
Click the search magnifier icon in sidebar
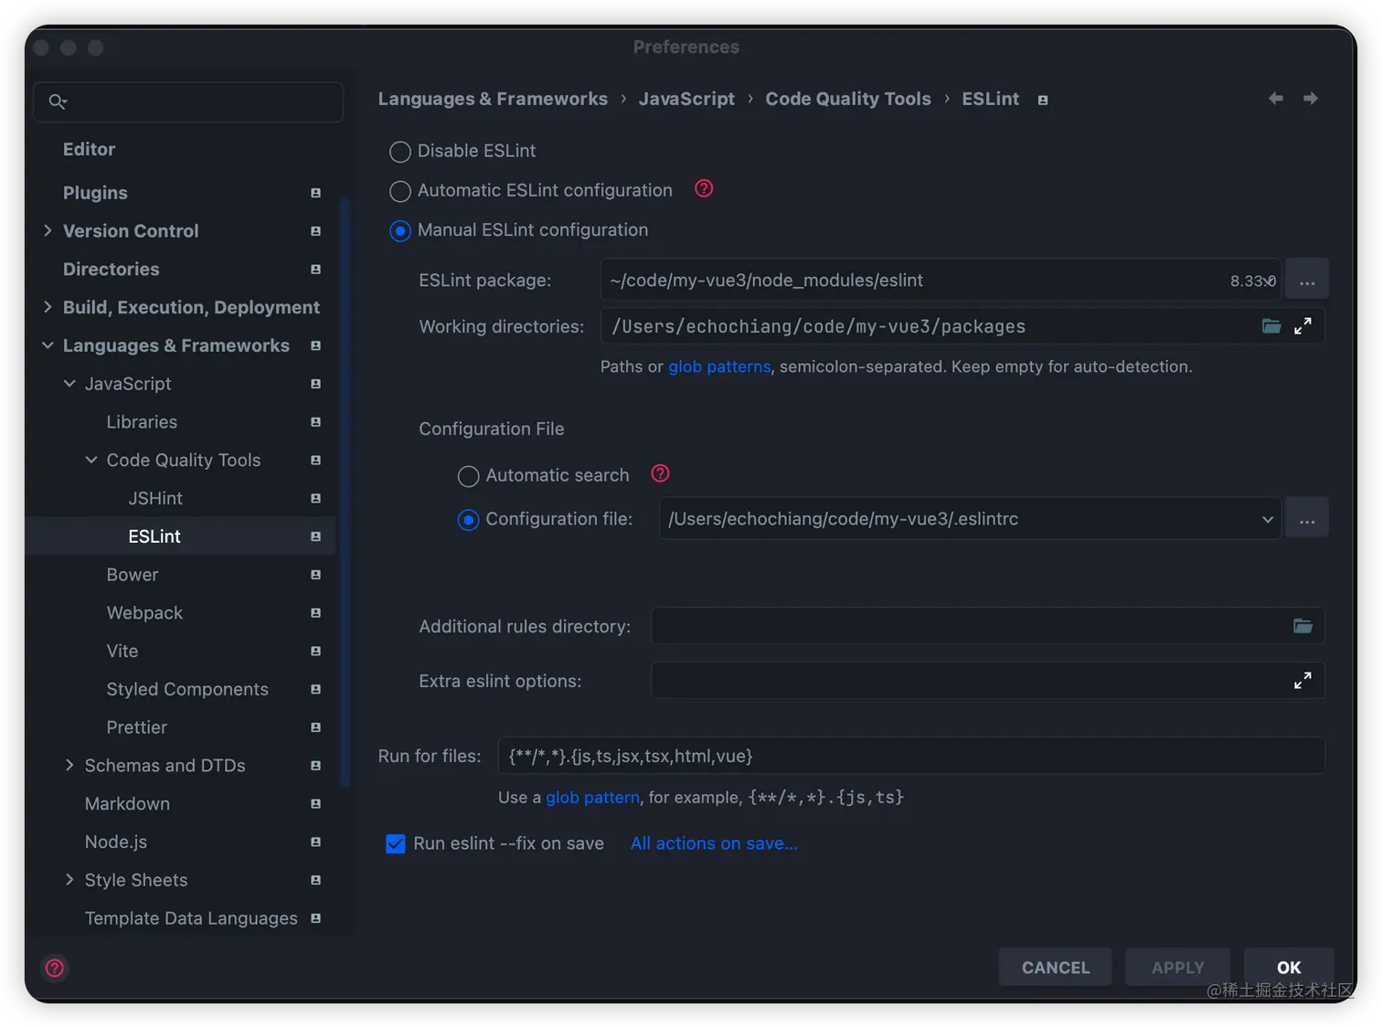point(58,101)
